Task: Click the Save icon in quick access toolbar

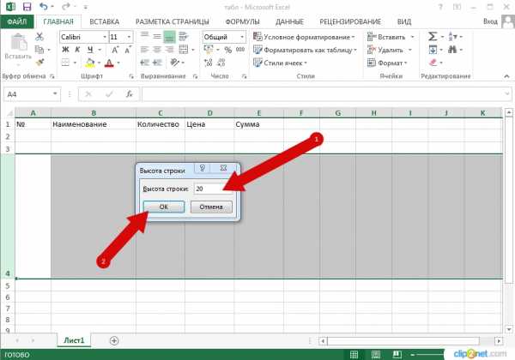Action: pyautogui.click(x=27, y=7)
